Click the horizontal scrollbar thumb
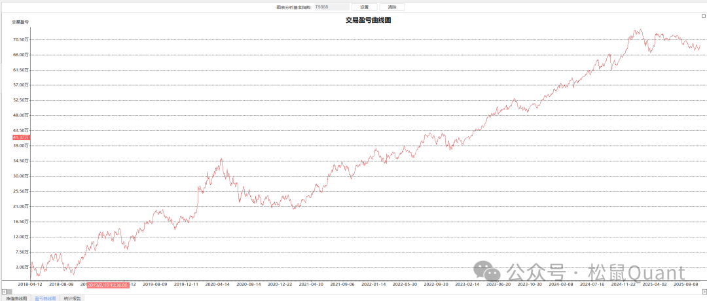 [x=9, y=291]
